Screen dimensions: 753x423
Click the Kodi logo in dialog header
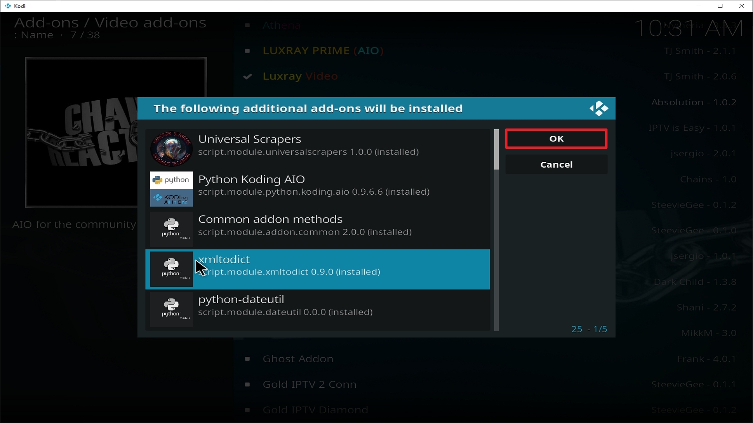pos(599,108)
